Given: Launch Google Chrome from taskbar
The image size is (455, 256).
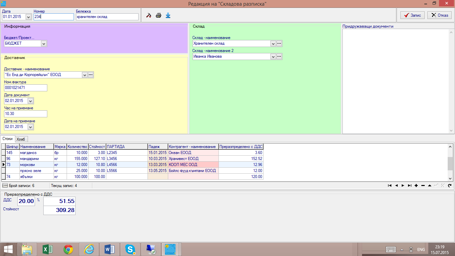Looking at the screenshot, I should pos(68,249).
